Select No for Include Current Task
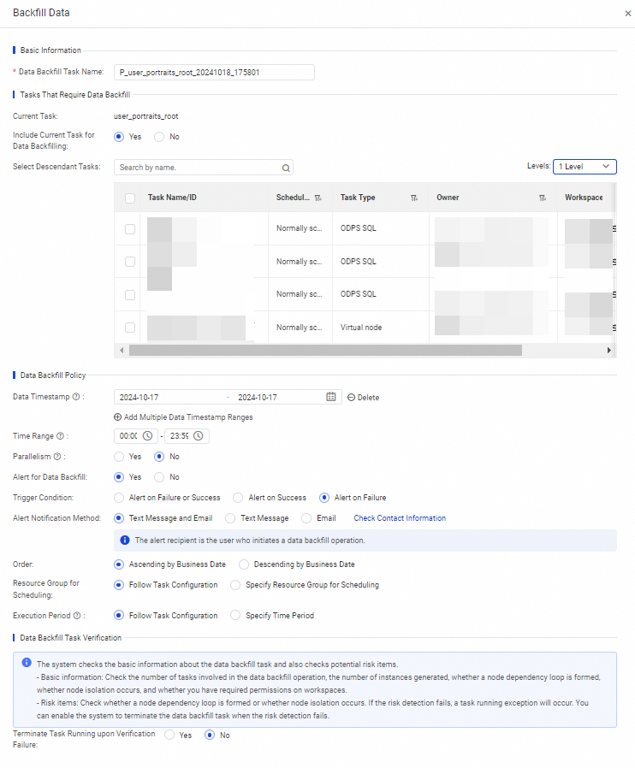635x768 pixels. pyautogui.click(x=159, y=137)
